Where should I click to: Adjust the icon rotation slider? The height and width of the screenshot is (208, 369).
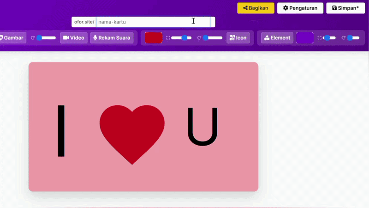[x=213, y=38]
